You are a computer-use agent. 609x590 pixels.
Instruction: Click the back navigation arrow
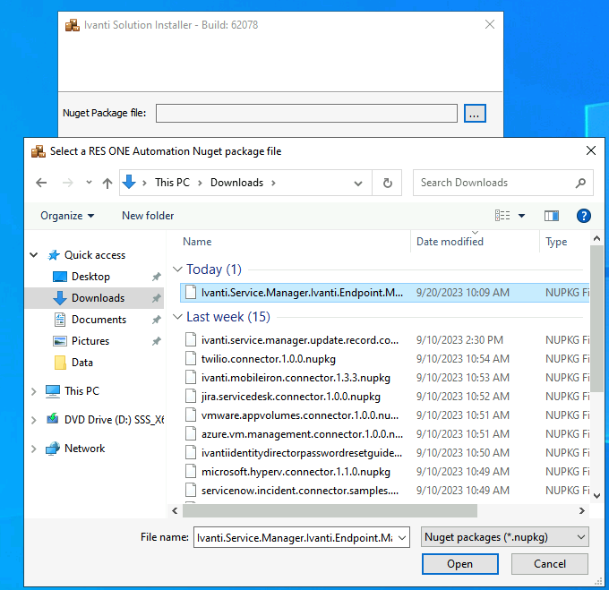(41, 183)
